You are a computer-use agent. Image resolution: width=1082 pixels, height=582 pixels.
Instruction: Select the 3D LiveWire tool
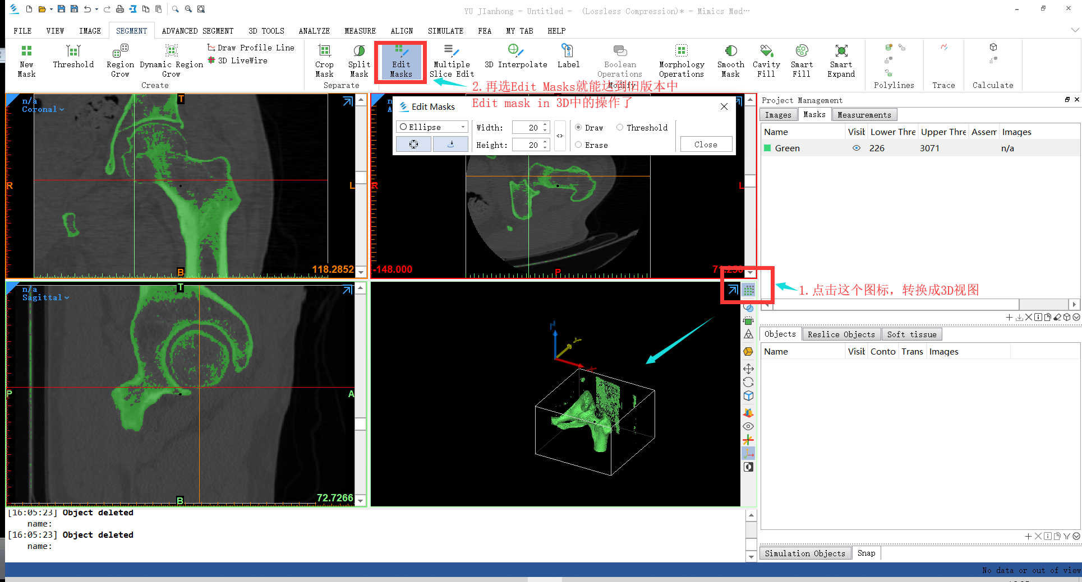point(237,60)
